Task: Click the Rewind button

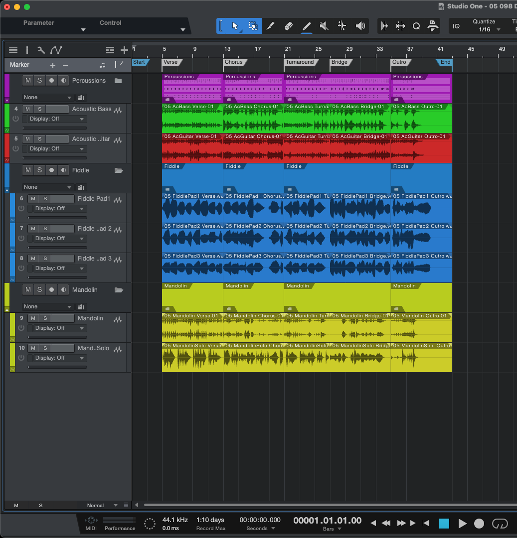Action: point(386,523)
